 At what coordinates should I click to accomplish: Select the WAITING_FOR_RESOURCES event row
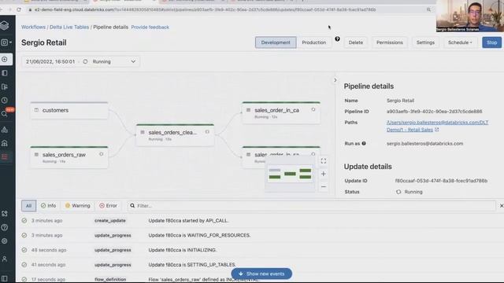tap(260, 235)
